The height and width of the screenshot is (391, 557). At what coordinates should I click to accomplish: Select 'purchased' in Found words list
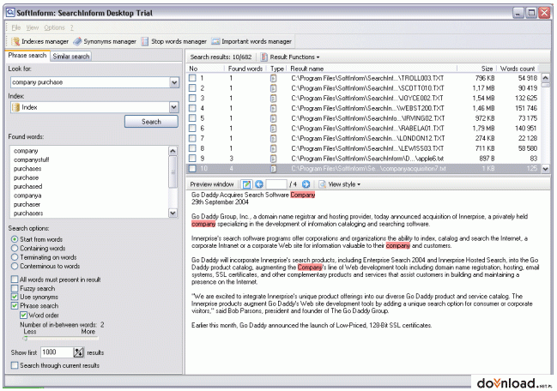[27, 186]
